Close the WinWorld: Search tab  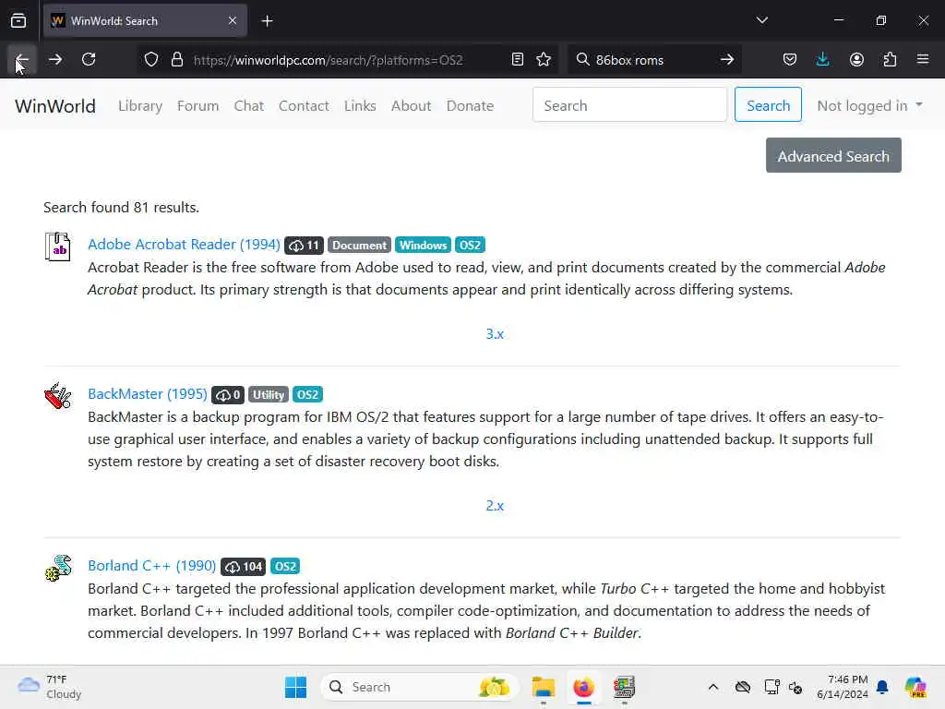point(233,21)
